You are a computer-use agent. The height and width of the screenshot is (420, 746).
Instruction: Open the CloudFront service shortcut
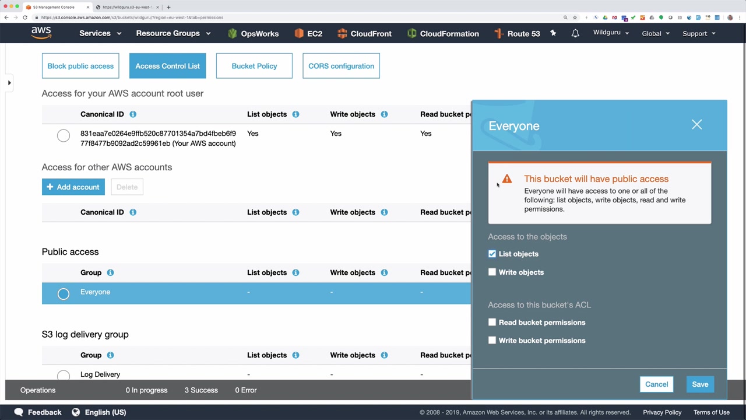point(364,33)
